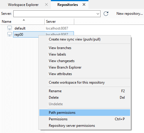Click the rep00 repository icon
The width and height of the screenshot is (144, 133).
(9, 34)
